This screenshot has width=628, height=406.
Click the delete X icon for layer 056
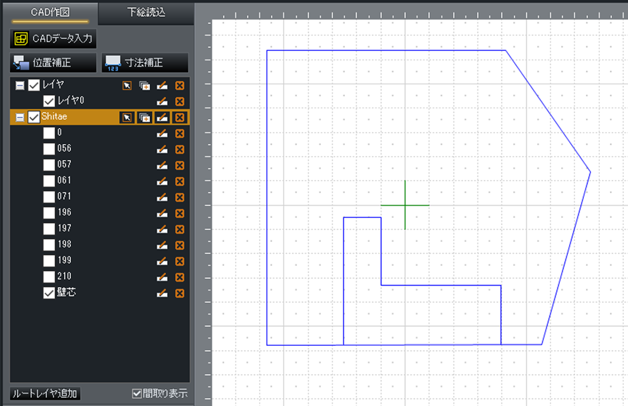[179, 149]
